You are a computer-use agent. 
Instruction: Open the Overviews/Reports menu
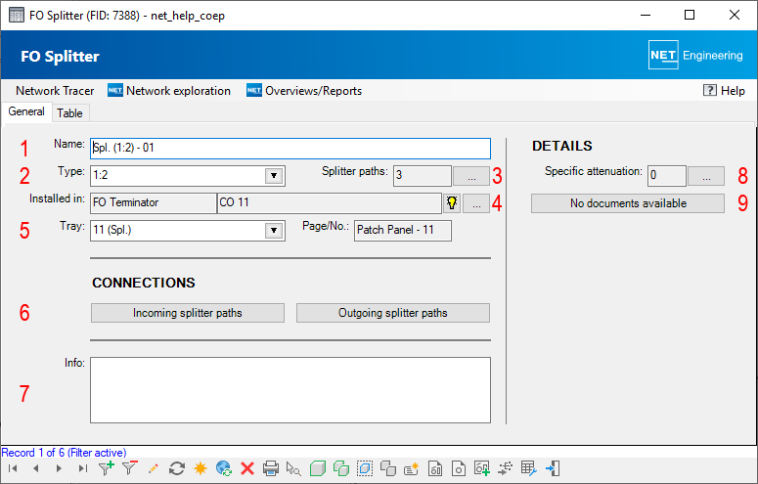pos(304,91)
